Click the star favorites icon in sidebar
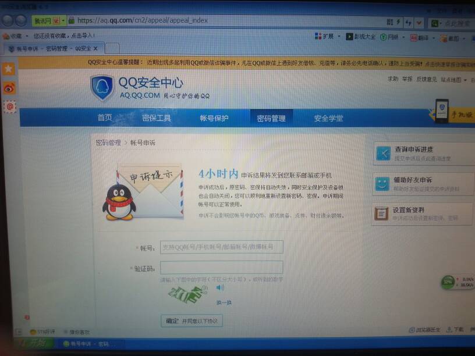The width and height of the screenshot is (475, 356). click(x=9, y=69)
